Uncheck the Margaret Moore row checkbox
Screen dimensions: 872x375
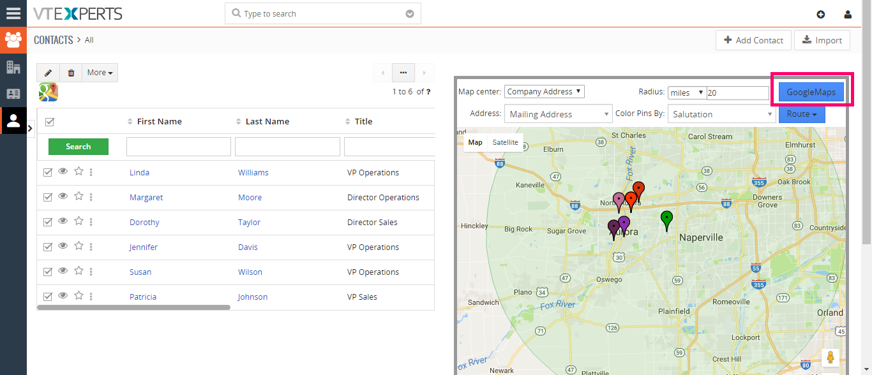[48, 197]
